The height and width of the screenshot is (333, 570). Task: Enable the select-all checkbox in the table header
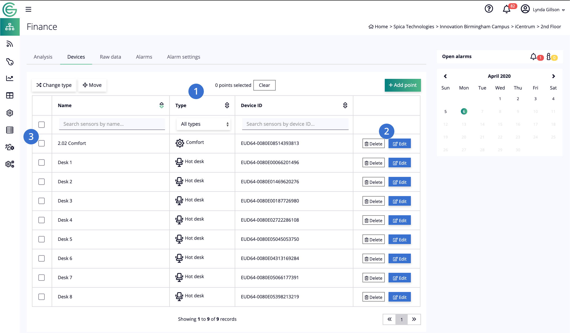[x=42, y=124]
